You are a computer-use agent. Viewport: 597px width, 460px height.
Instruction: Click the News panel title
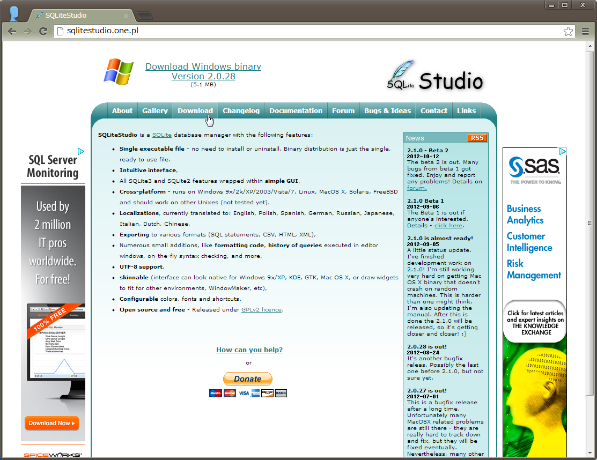tap(415, 138)
